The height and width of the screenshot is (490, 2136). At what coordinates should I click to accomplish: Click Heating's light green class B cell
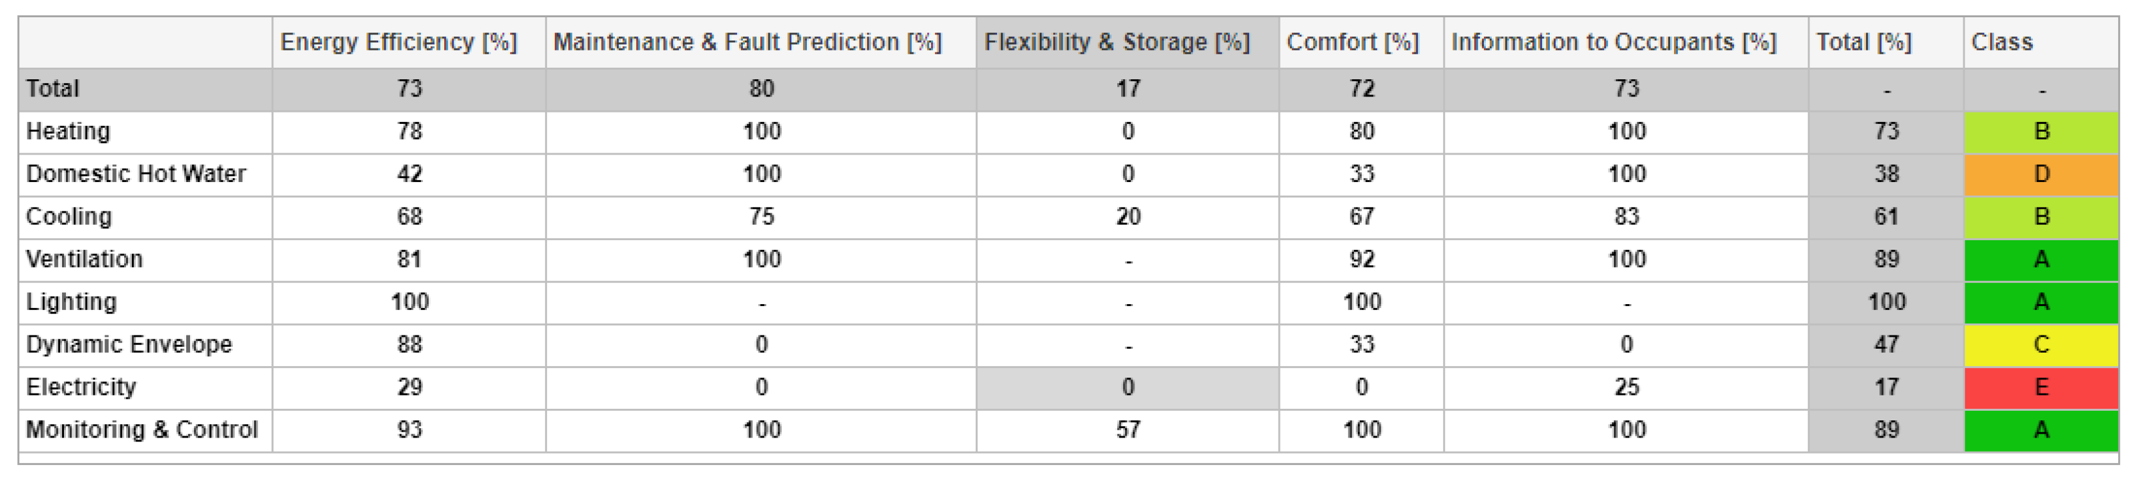click(x=2041, y=132)
